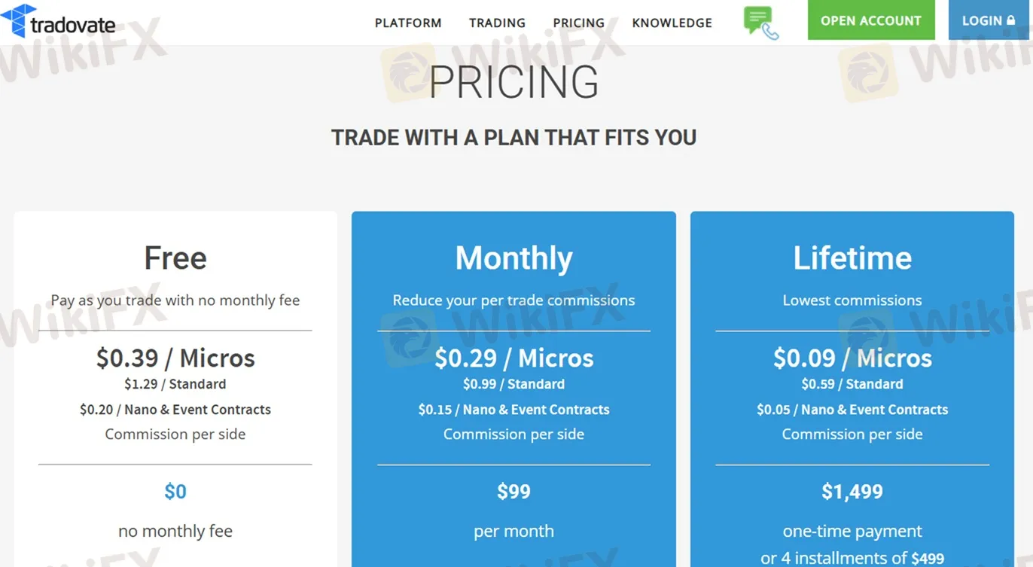Open the TRADING menu
1033x567 pixels.
click(x=497, y=23)
